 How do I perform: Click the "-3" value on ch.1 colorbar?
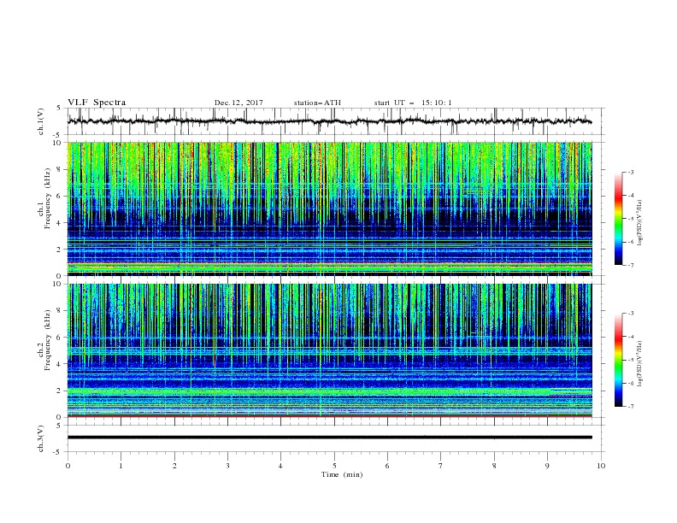pyautogui.click(x=630, y=172)
